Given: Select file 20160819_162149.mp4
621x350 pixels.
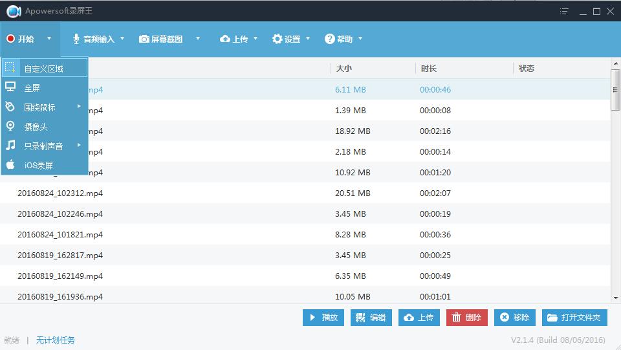Looking at the screenshot, I should click(60, 276).
